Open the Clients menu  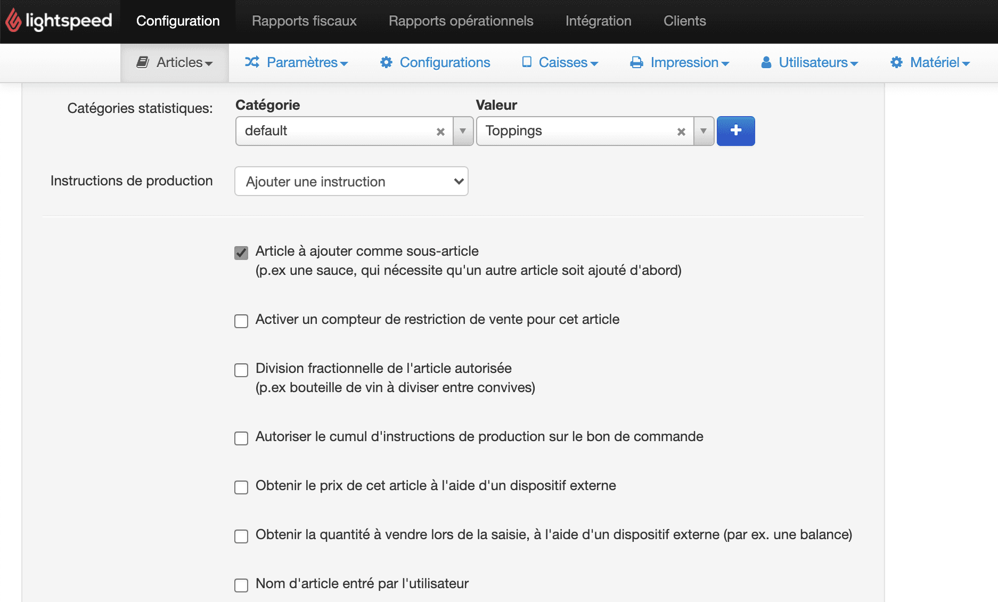[x=684, y=21]
